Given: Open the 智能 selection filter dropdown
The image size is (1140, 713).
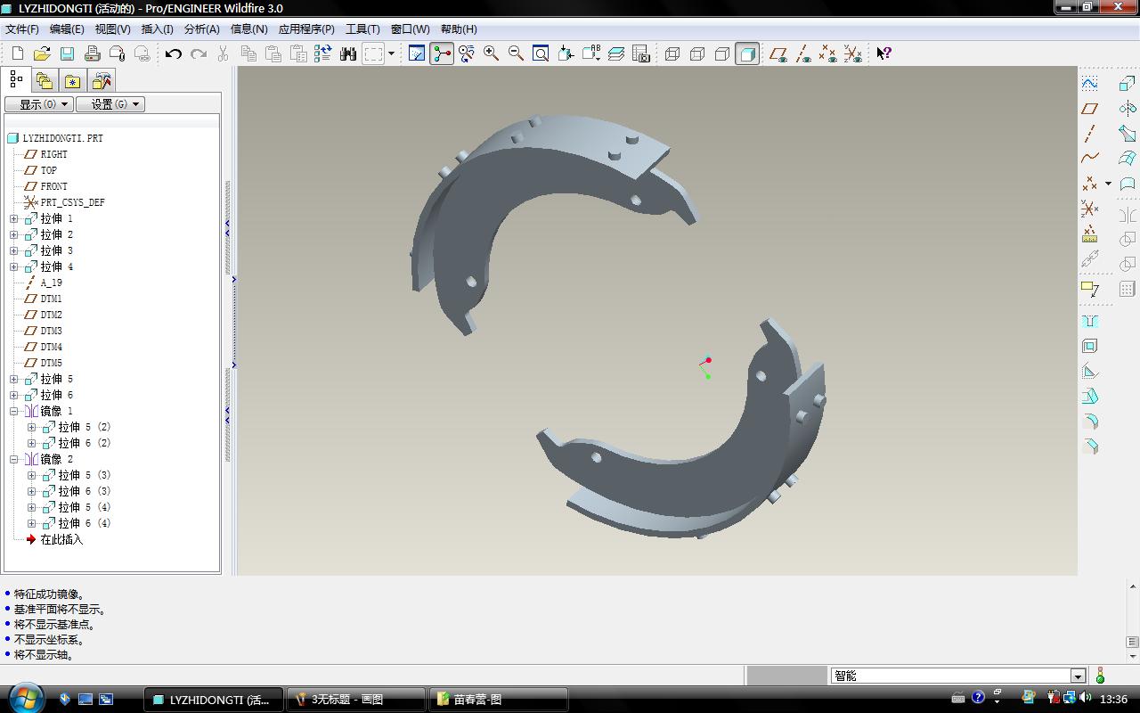Looking at the screenshot, I should pos(1078,676).
